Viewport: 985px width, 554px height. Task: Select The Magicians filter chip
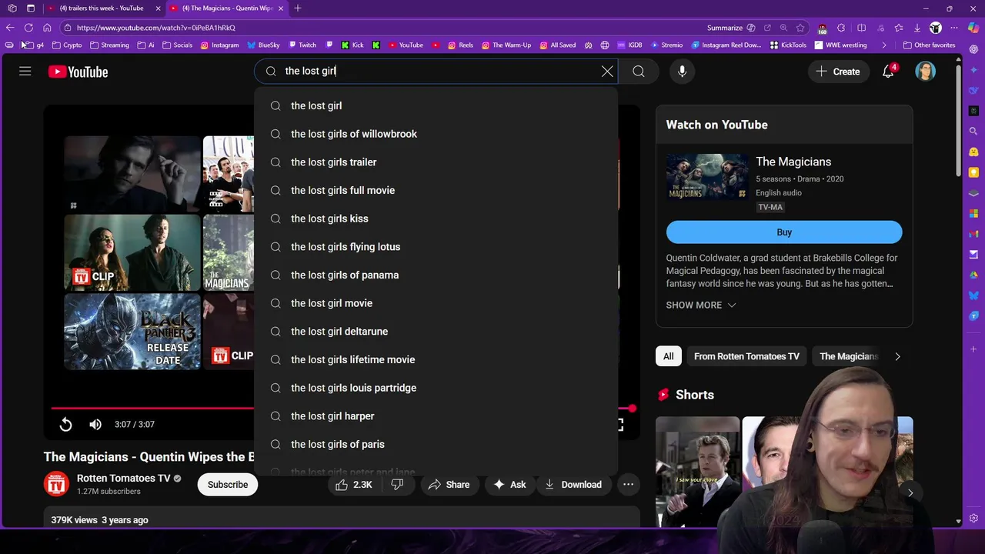pyautogui.click(x=848, y=356)
